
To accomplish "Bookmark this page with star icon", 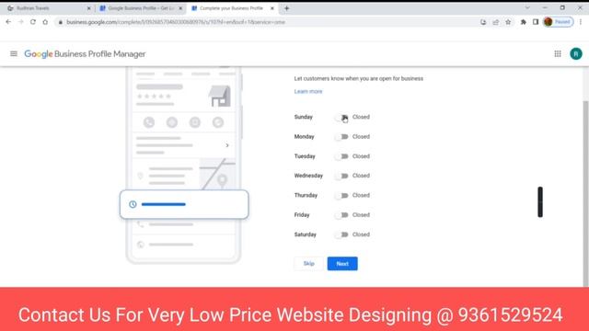I will (x=508, y=22).
